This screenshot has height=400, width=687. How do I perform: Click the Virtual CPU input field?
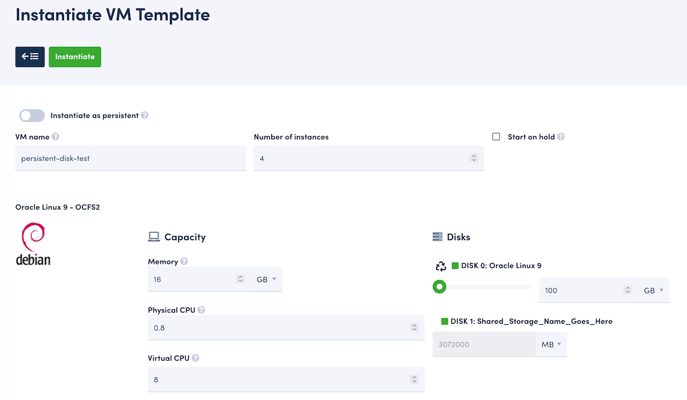(x=278, y=380)
